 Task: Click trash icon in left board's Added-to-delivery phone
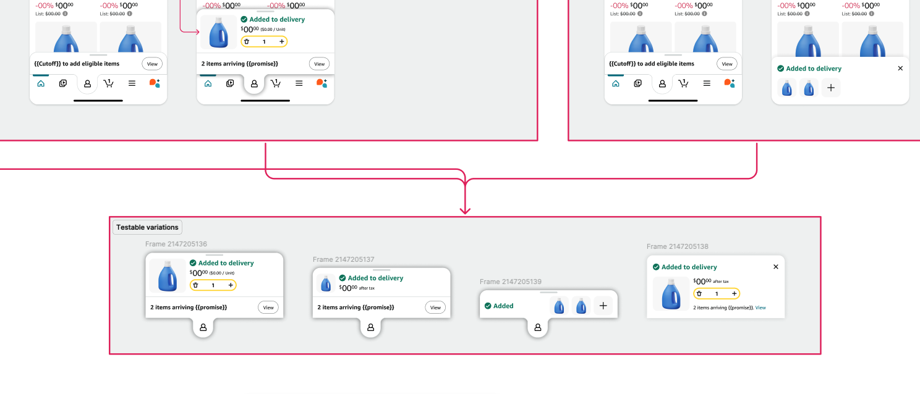tap(247, 41)
